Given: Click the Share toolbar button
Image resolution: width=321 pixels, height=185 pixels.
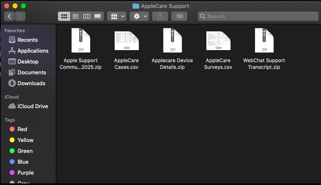Looking at the screenshot, I should tap(160, 16).
